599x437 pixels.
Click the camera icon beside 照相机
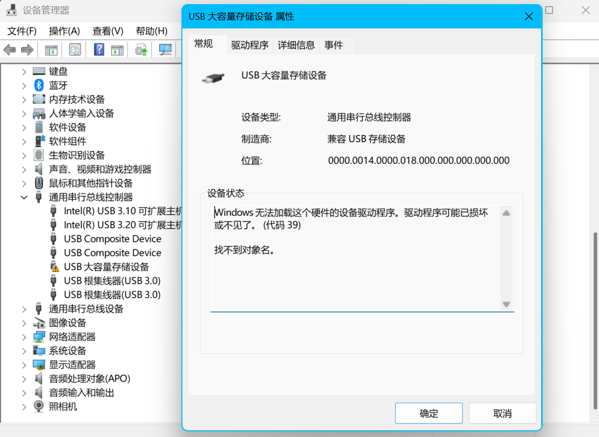click(x=39, y=406)
